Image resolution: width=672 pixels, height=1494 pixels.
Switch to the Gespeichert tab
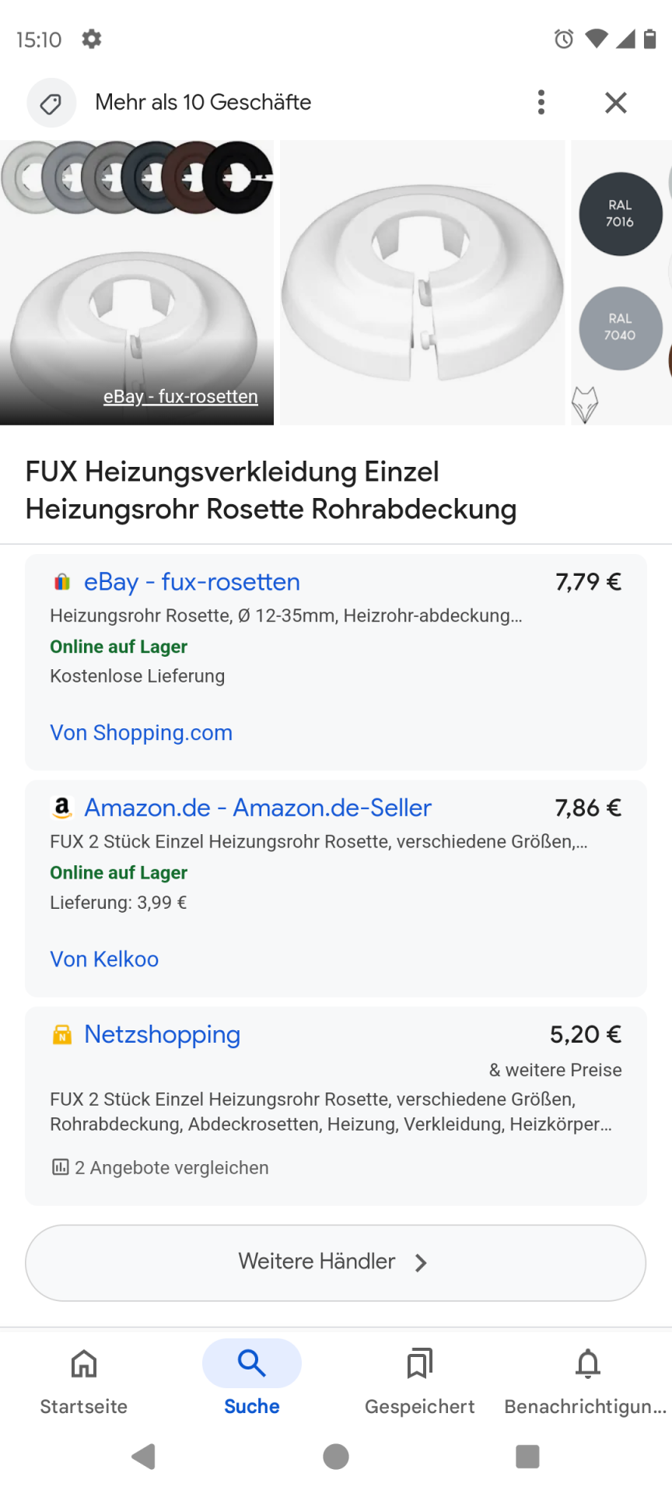tap(420, 1363)
